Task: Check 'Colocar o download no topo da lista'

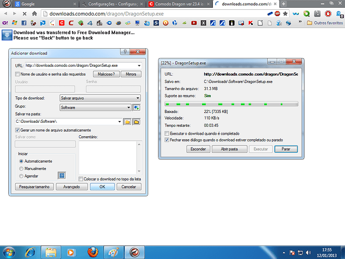Action: click(x=81, y=179)
